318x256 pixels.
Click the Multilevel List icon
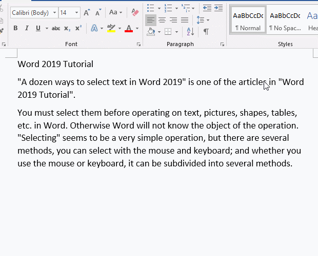pos(186,8)
